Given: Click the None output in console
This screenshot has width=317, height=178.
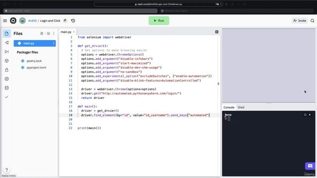Looking at the screenshot, I should click(x=228, y=115).
